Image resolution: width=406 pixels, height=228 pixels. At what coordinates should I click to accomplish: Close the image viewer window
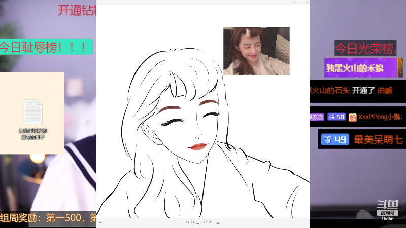[307, 2]
